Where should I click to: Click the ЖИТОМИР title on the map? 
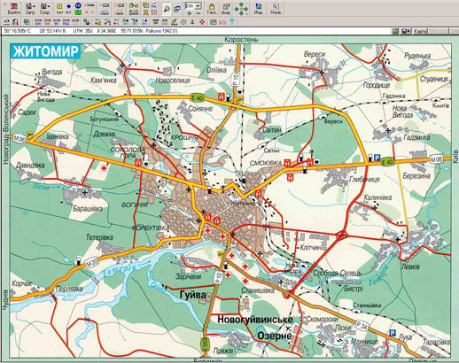pos(45,51)
